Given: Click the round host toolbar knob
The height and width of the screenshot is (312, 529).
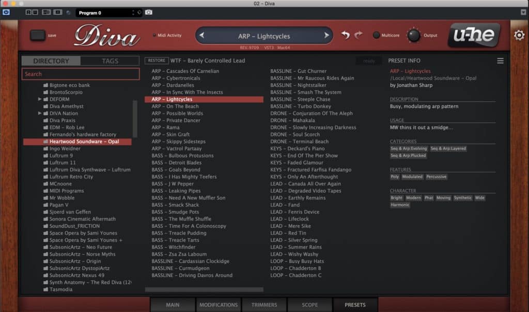Looking at the screenshot, I should 69,13.
